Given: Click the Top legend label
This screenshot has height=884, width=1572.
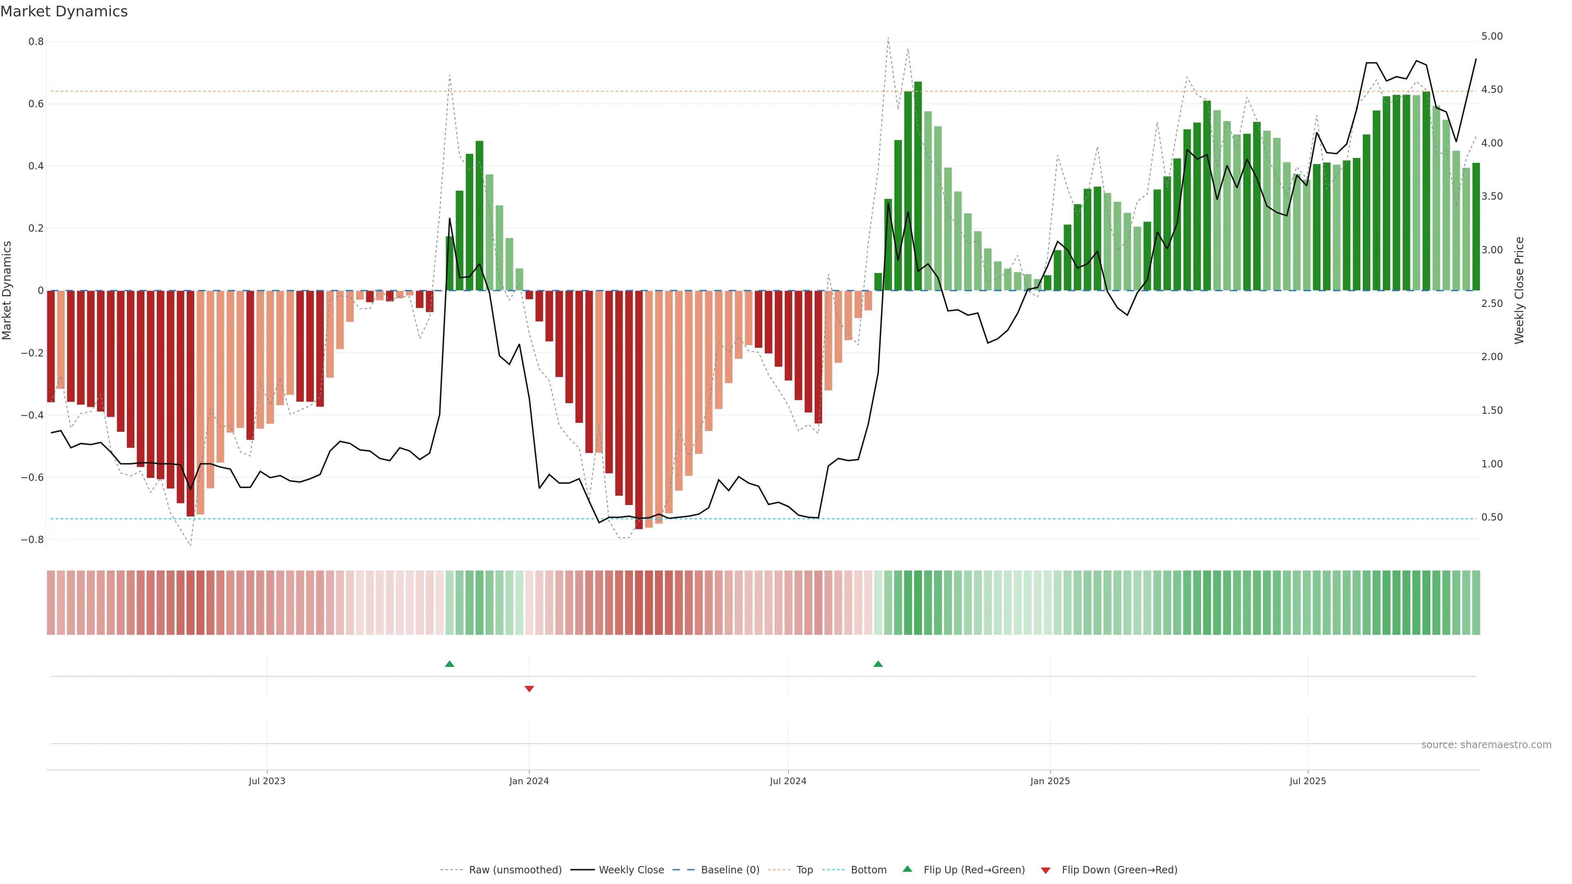Looking at the screenshot, I should coord(804,870).
